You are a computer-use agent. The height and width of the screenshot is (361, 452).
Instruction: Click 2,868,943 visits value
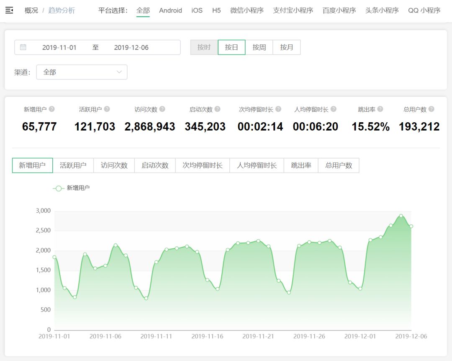150,126
